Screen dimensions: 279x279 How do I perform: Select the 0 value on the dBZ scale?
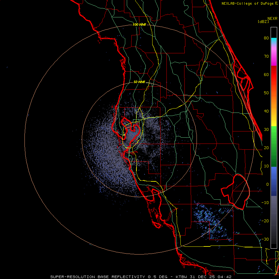(x=268, y=184)
